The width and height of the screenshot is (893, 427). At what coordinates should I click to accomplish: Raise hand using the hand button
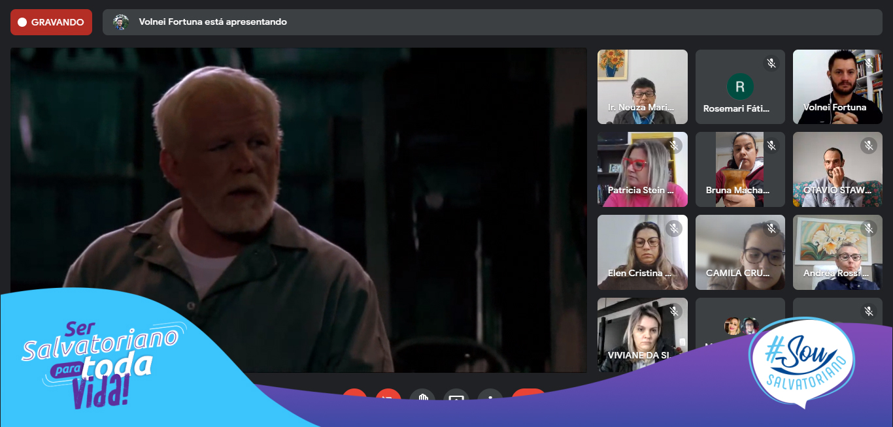coord(422,396)
